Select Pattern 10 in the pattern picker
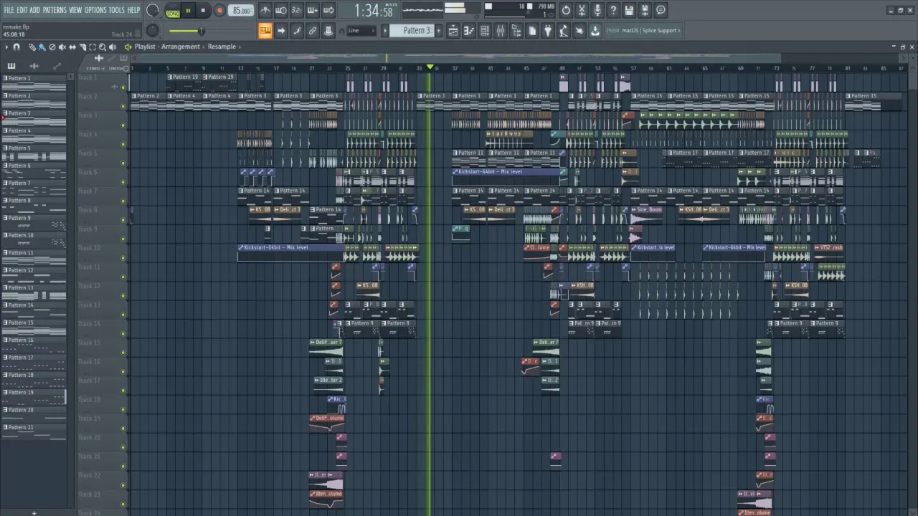 (34, 240)
